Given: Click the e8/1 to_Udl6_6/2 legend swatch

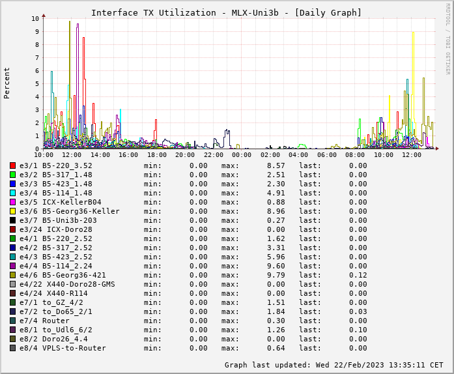Looking at the screenshot, I should 12,330.
